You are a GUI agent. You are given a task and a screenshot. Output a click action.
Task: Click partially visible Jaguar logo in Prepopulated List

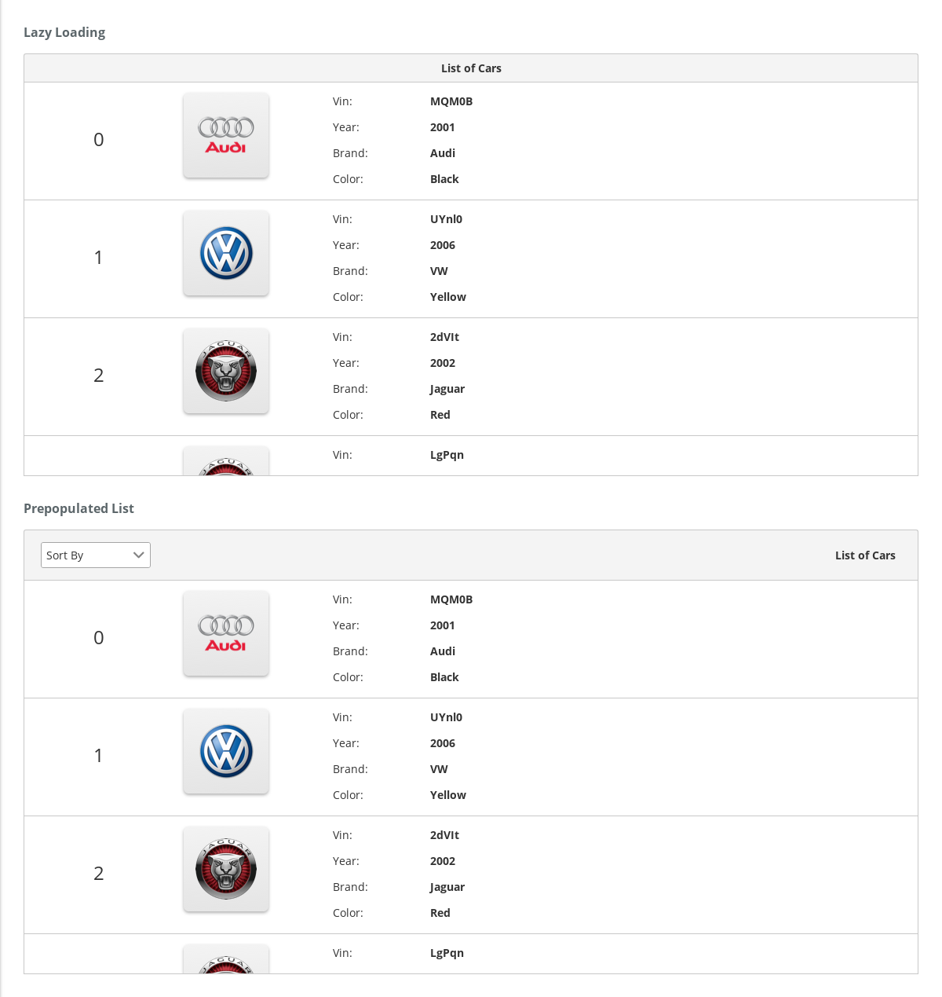226,959
